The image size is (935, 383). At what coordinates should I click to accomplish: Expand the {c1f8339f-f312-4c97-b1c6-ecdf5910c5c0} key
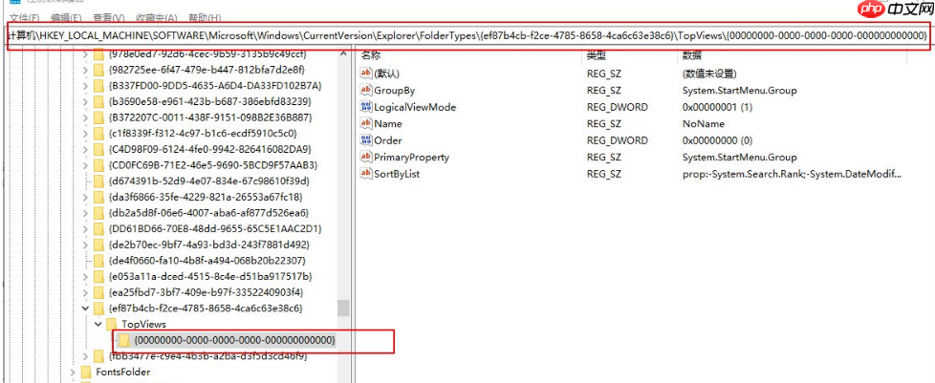(84, 134)
